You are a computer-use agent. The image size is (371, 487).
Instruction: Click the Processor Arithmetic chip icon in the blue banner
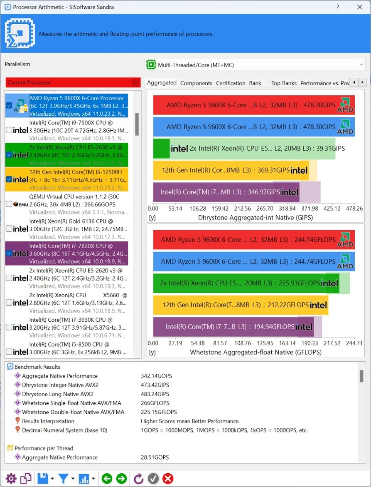tap(20, 34)
